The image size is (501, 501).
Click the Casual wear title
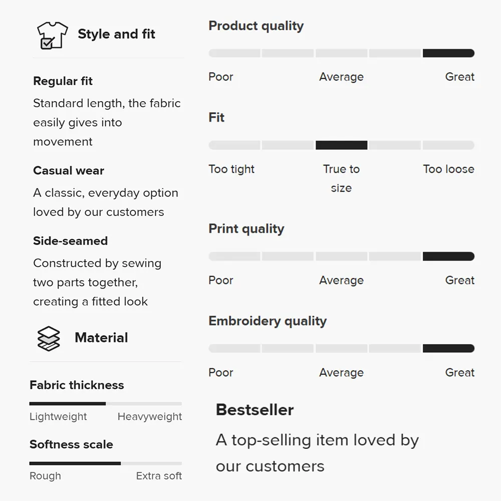pos(69,171)
